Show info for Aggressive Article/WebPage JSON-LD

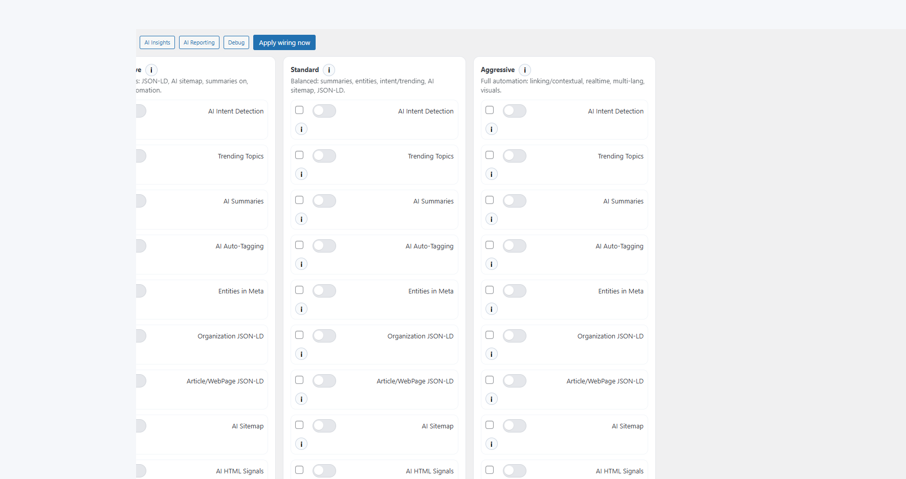(x=492, y=399)
